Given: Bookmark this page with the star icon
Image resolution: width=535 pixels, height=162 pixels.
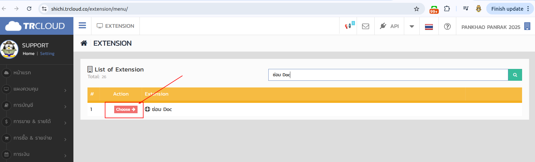Looking at the screenshot, I should click(x=416, y=9).
